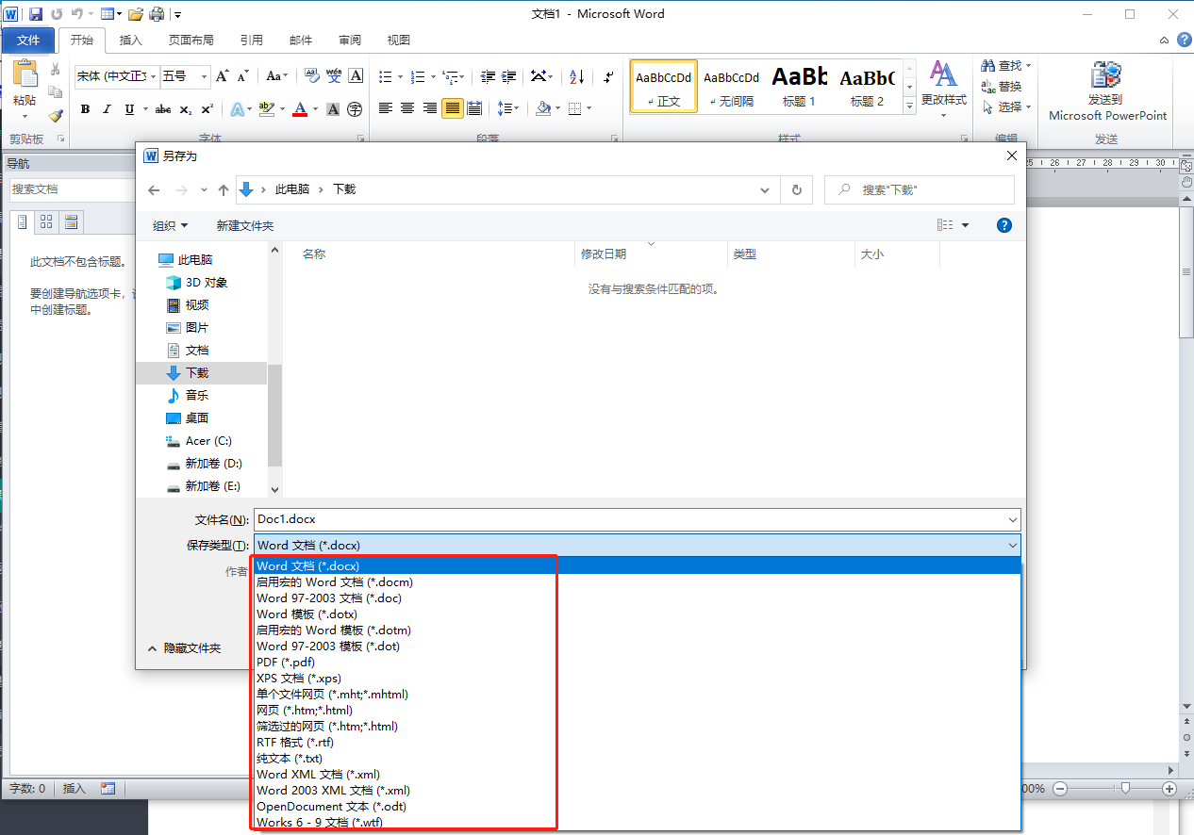Image resolution: width=1194 pixels, height=835 pixels.
Task: Click the Copy icon in clipboard group
Action: (56, 92)
